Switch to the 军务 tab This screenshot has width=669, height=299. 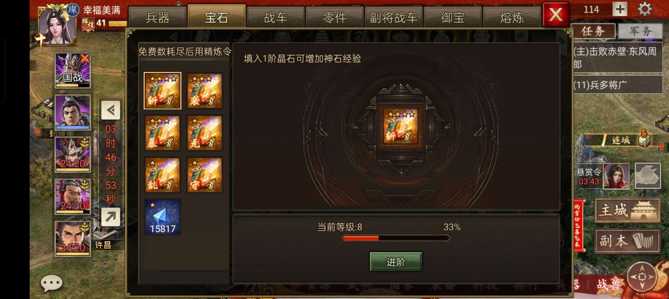pos(640,31)
